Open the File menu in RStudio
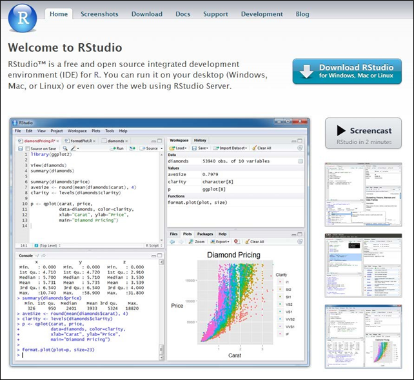This screenshot has width=414, height=380. coord(17,131)
